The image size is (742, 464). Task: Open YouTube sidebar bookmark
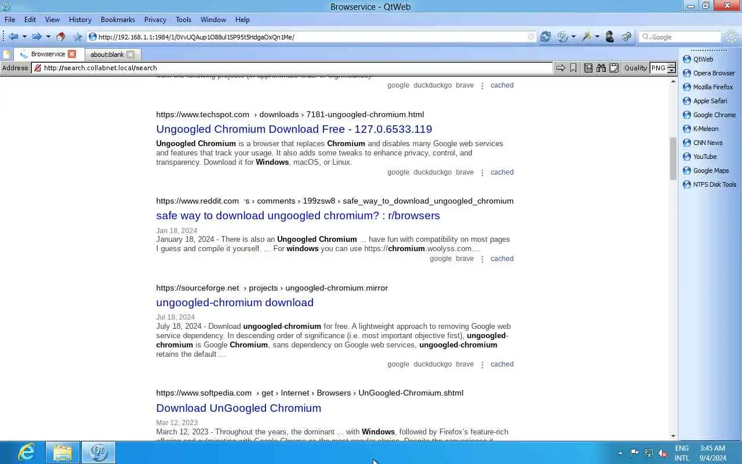[x=700, y=157]
